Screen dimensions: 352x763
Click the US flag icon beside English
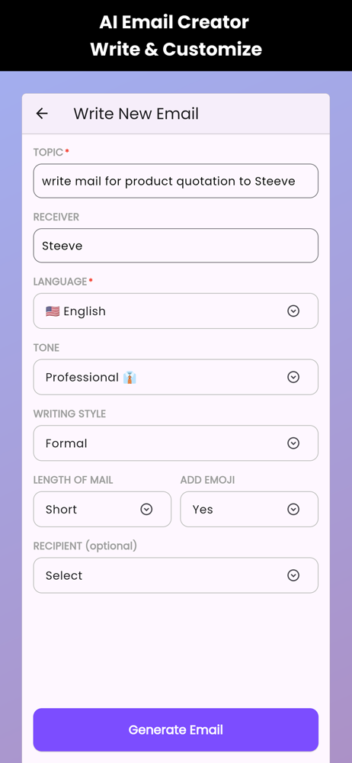point(53,311)
